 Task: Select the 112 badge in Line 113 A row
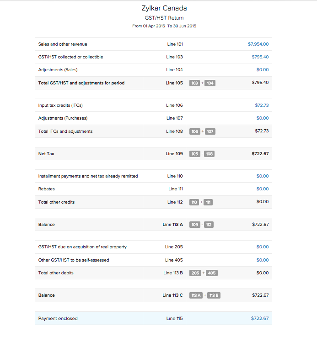[209, 225]
